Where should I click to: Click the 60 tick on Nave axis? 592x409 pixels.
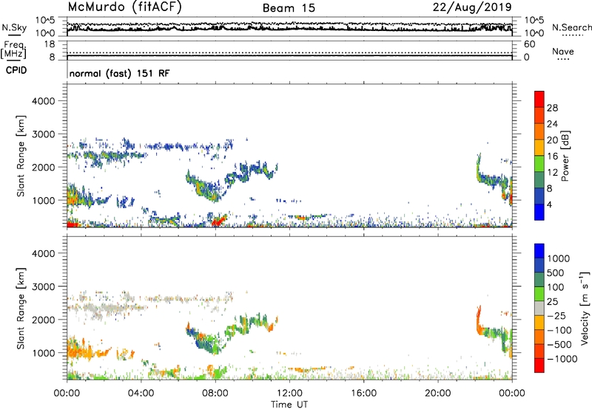pyautogui.click(x=529, y=44)
